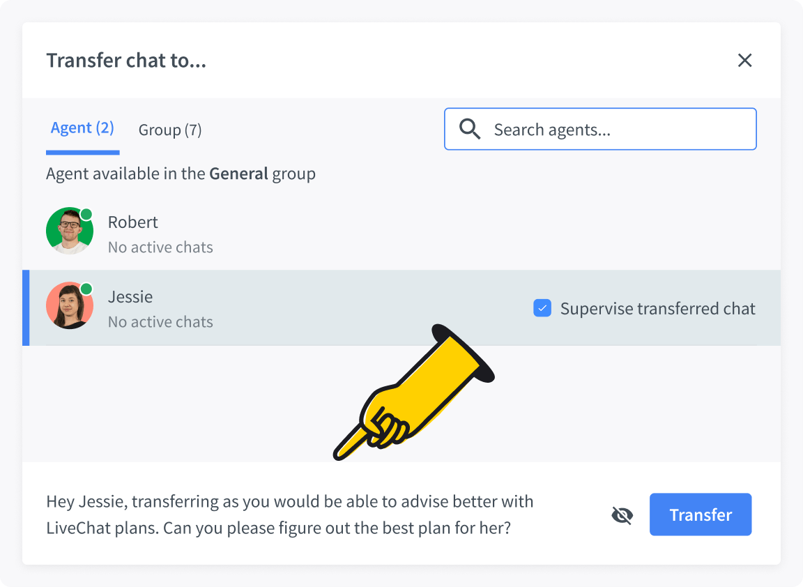This screenshot has width=803, height=587.
Task: Click Jessie's green online status dot
Action: 86,289
